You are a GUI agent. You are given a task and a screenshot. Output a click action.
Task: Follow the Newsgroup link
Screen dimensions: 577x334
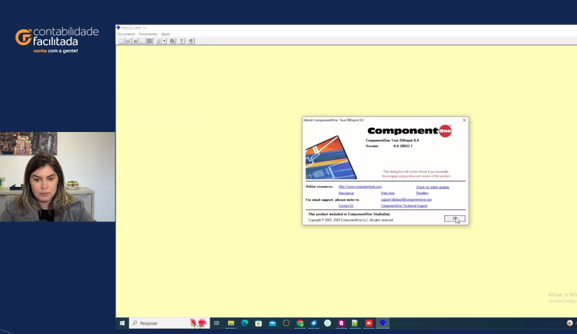tap(346, 193)
